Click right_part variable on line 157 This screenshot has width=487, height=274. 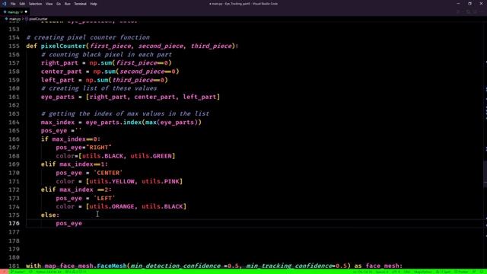point(59,63)
